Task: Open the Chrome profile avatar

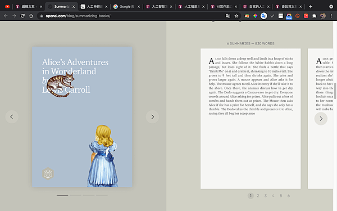Action: [x=322, y=16]
